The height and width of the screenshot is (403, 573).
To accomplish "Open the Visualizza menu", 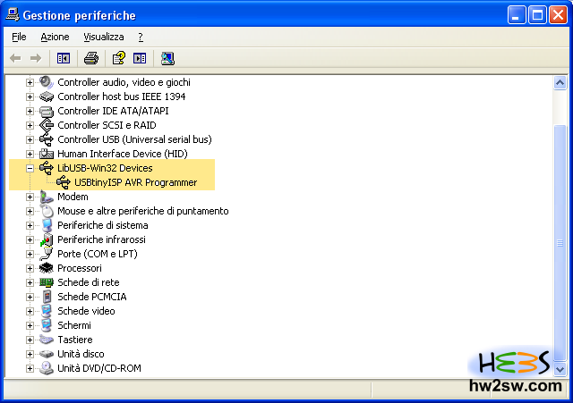I will coord(104,37).
